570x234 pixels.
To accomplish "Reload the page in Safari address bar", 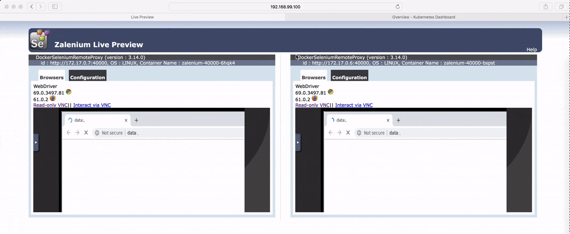I will 397,7.
